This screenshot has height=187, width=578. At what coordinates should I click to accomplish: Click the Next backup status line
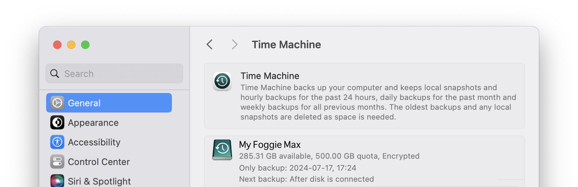click(306, 179)
